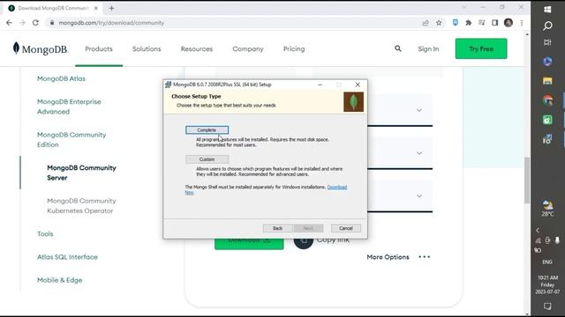Image resolution: width=565 pixels, height=317 pixels.
Task: Close the Download MongoDB Community tab
Action: pyautogui.click(x=96, y=8)
